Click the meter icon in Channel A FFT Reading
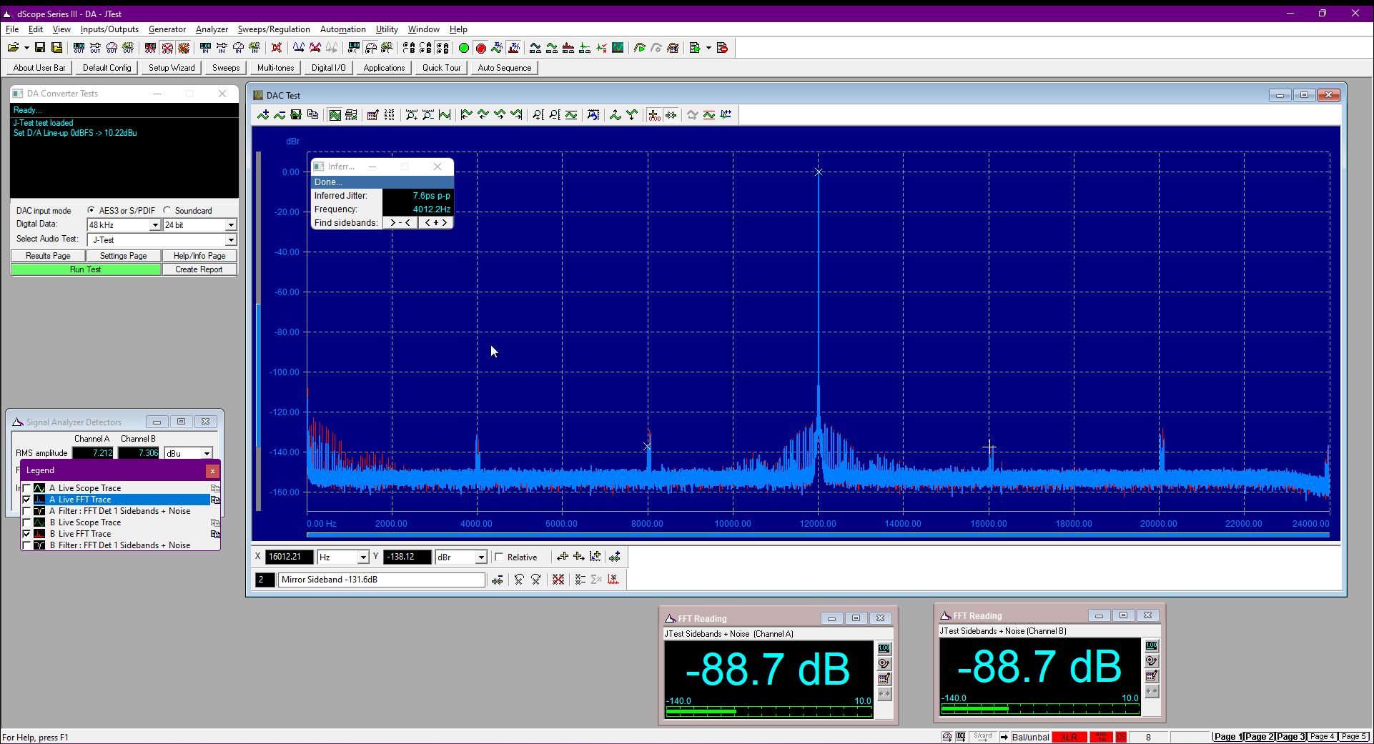The height and width of the screenshot is (744, 1374). click(x=884, y=648)
